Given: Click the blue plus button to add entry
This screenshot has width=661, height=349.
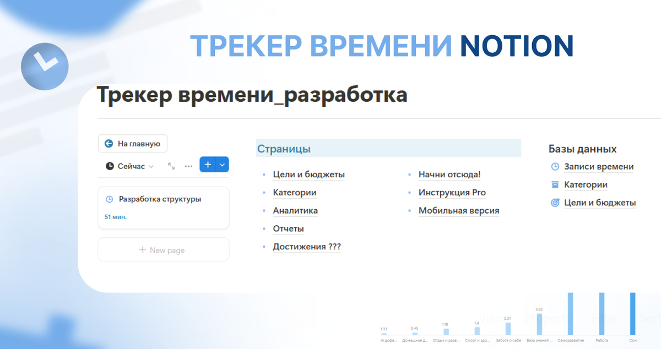Looking at the screenshot, I should [208, 165].
